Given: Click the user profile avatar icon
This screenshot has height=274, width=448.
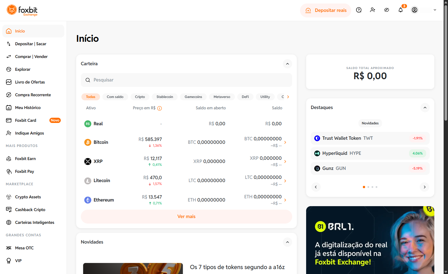Looking at the screenshot, I should coord(415,10).
